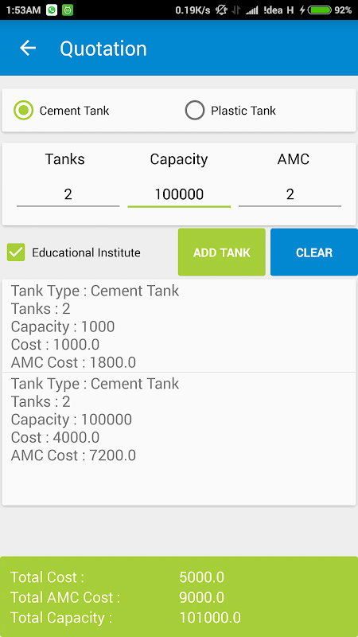Focus the Capacity input showing 100000
The height and width of the screenshot is (637, 358).
click(x=179, y=194)
